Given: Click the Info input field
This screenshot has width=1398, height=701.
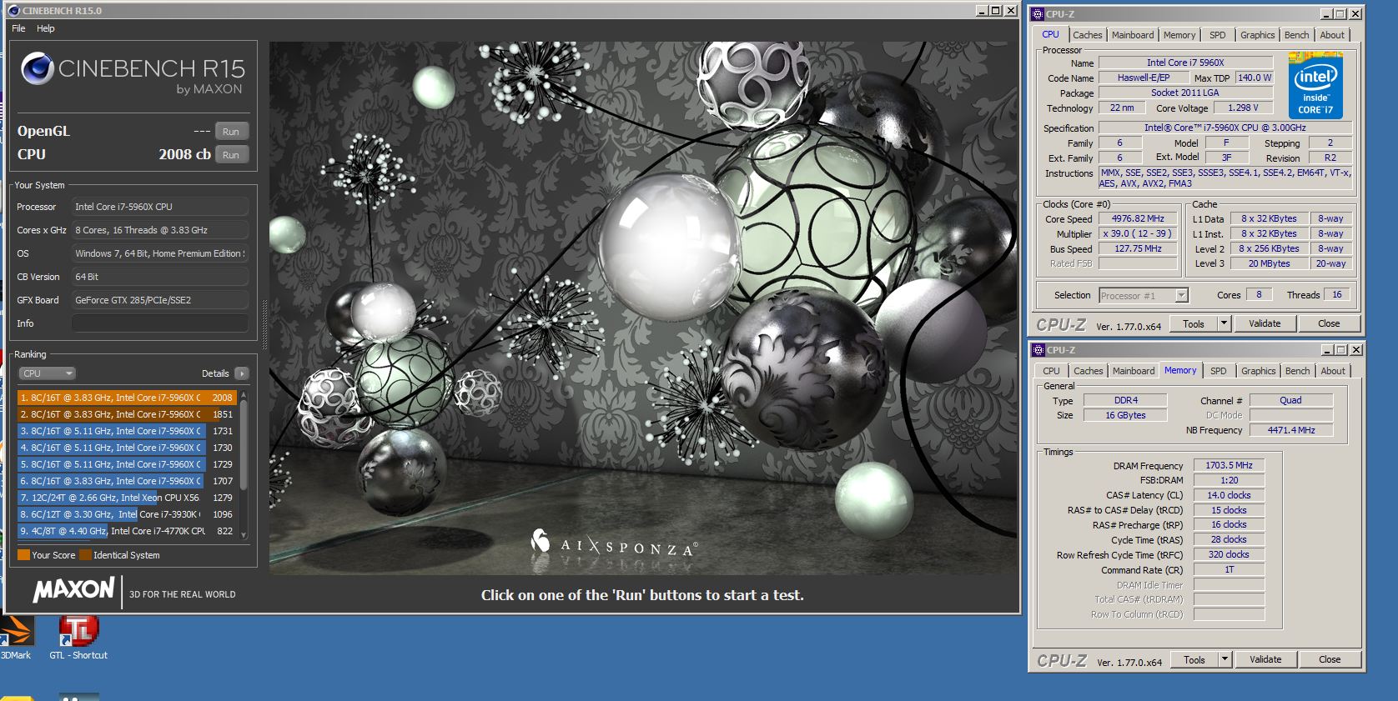Looking at the screenshot, I should click(160, 323).
